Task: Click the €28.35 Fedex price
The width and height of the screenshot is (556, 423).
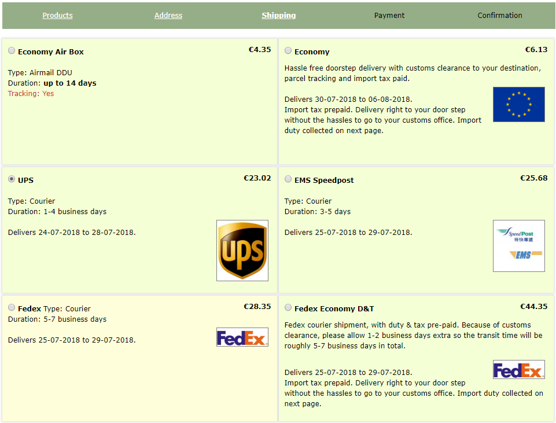Action: 257,306
